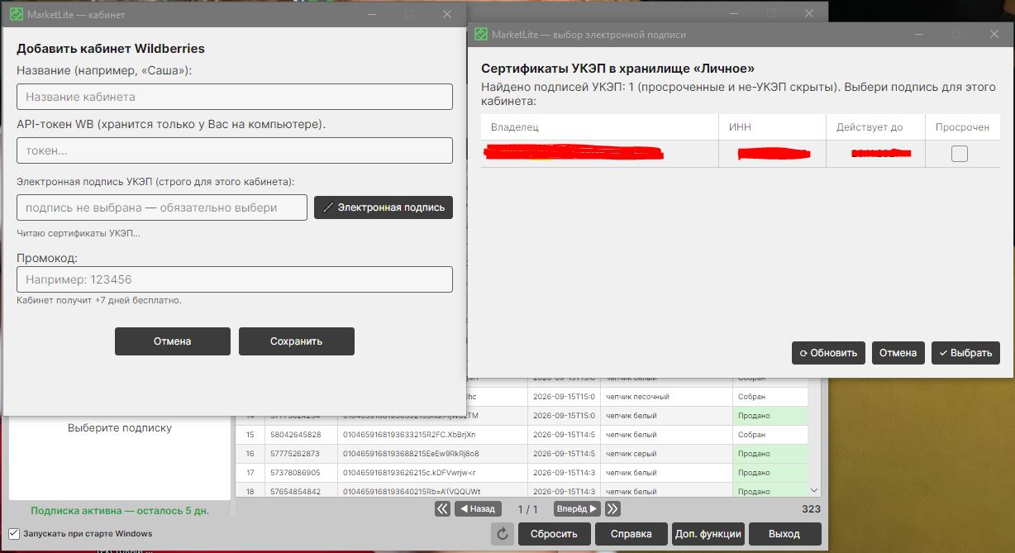Click the подпись не выбрана field
1015x553 pixels.
[162, 207]
